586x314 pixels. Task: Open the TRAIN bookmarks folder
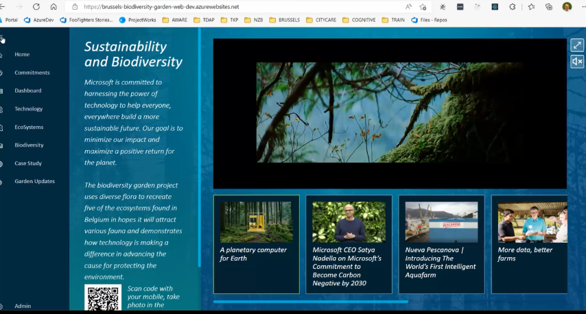click(393, 20)
